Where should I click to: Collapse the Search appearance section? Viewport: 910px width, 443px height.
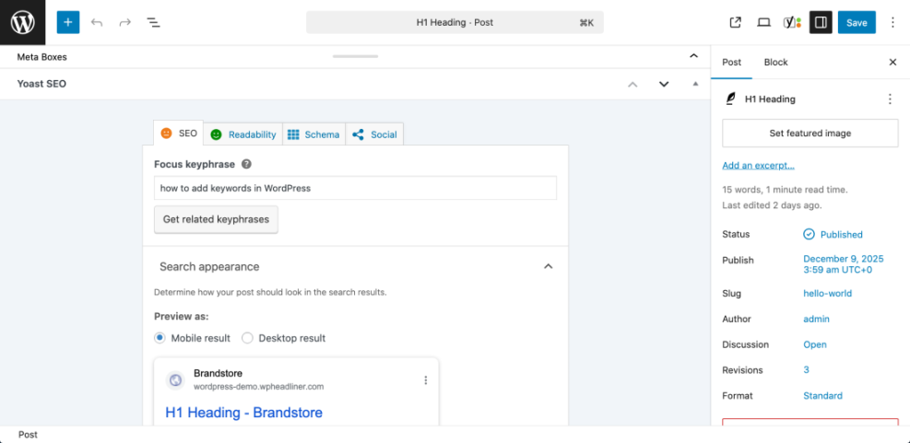[548, 267]
